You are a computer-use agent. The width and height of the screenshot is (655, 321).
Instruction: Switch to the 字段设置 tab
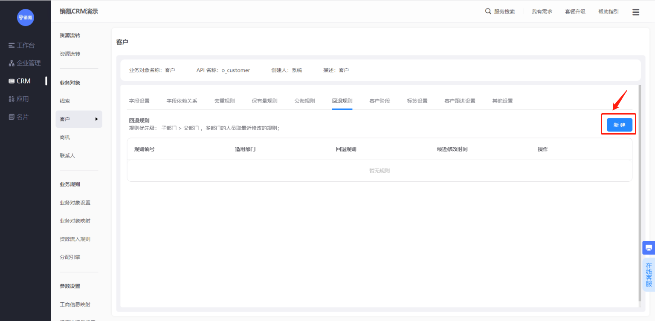(139, 101)
